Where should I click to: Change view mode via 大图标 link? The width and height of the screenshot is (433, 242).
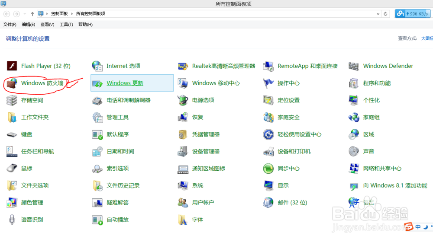pos(427,38)
